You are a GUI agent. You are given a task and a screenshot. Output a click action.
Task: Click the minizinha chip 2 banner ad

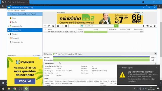click(100, 19)
